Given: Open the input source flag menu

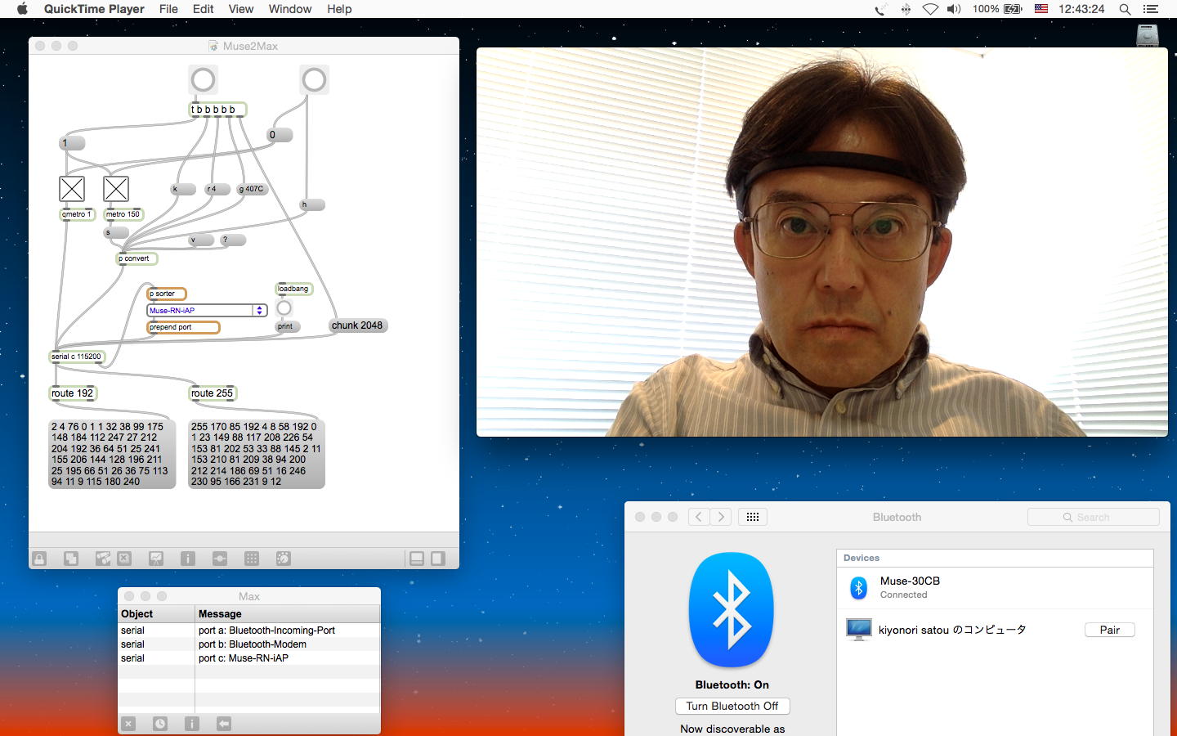Looking at the screenshot, I should [x=1041, y=9].
